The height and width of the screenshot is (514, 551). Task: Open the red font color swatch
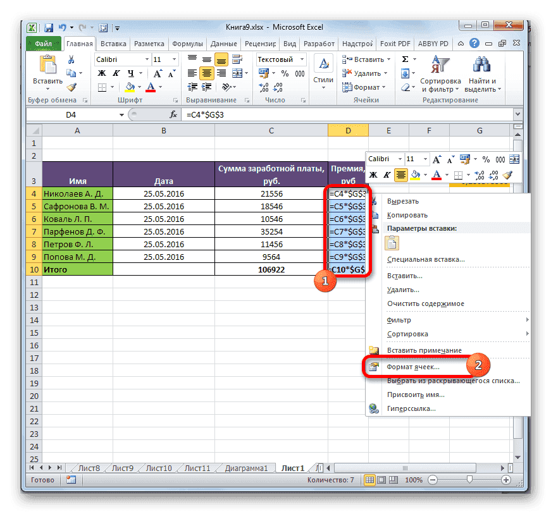click(x=151, y=87)
